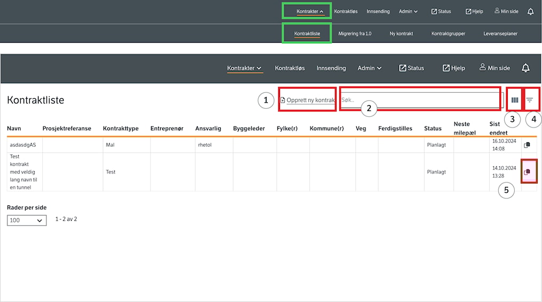This screenshot has width=542, height=302.
Task: Open notifications bell in upper navigation bar
Action: (530, 12)
